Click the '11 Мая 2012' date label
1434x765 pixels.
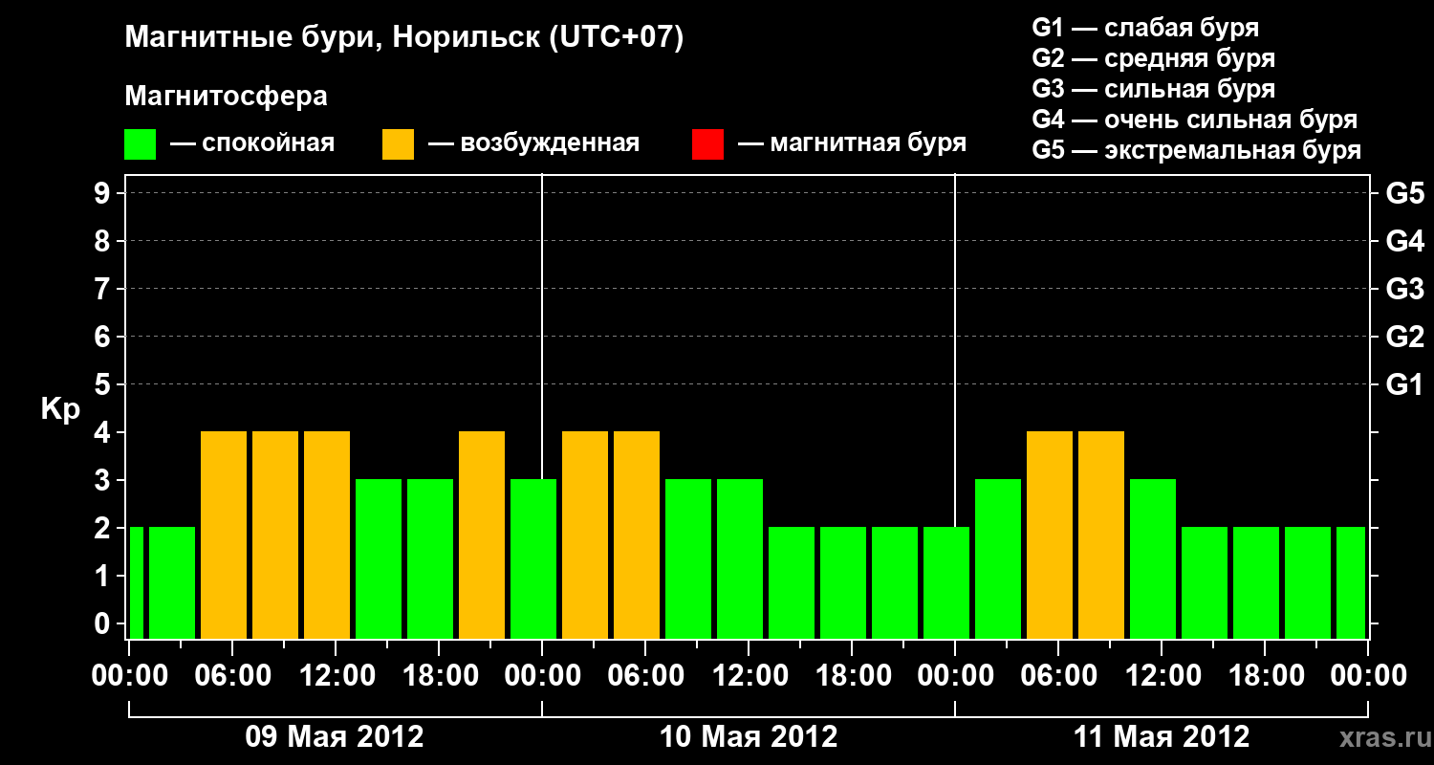tap(1162, 737)
